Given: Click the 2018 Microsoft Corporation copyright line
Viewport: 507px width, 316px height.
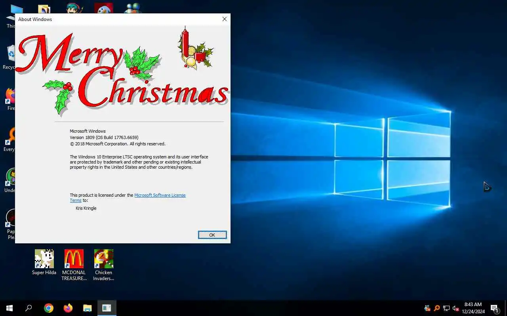Looking at the screenshot, I should coord(118,144).
